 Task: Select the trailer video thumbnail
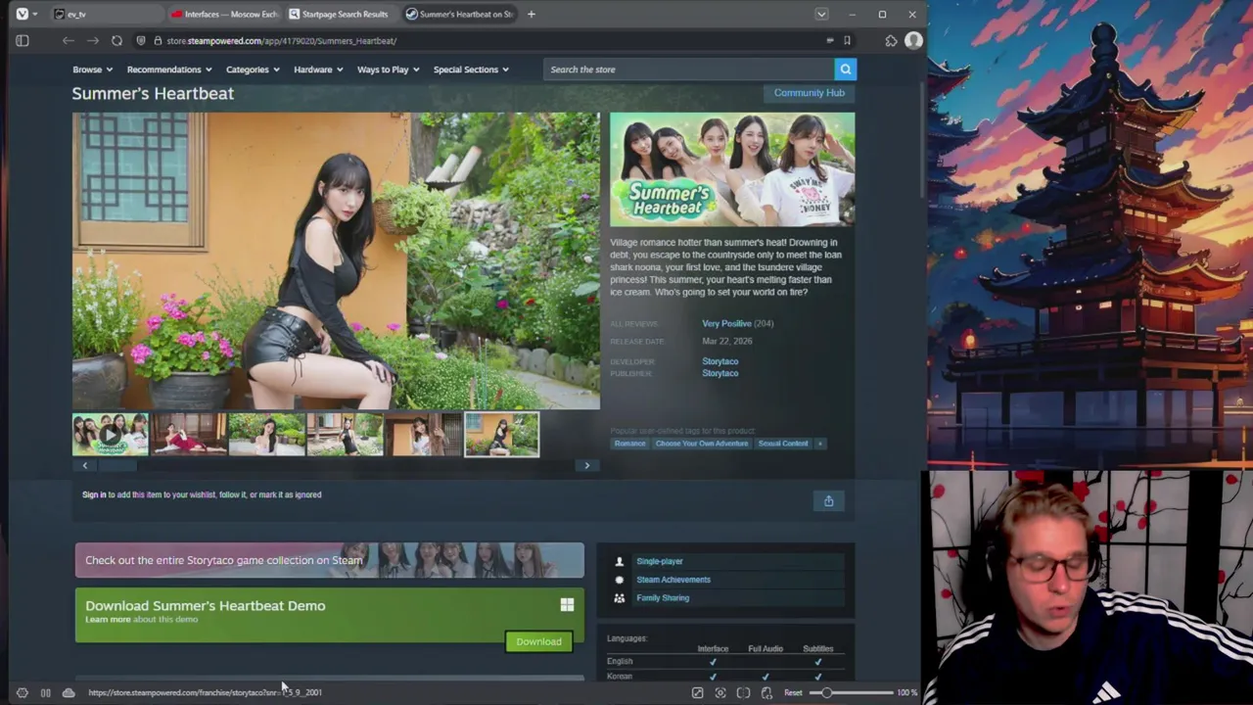pos(110,435)
